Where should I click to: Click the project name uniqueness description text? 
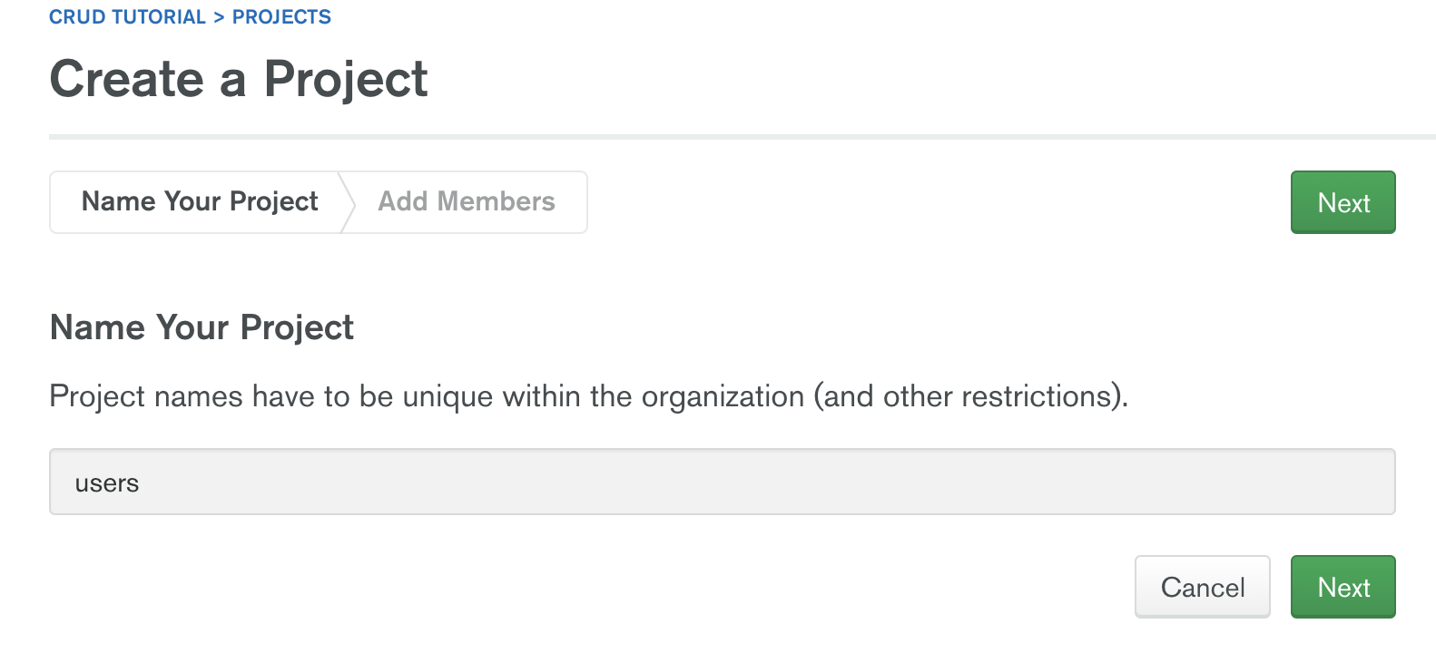tap(588, 396)
